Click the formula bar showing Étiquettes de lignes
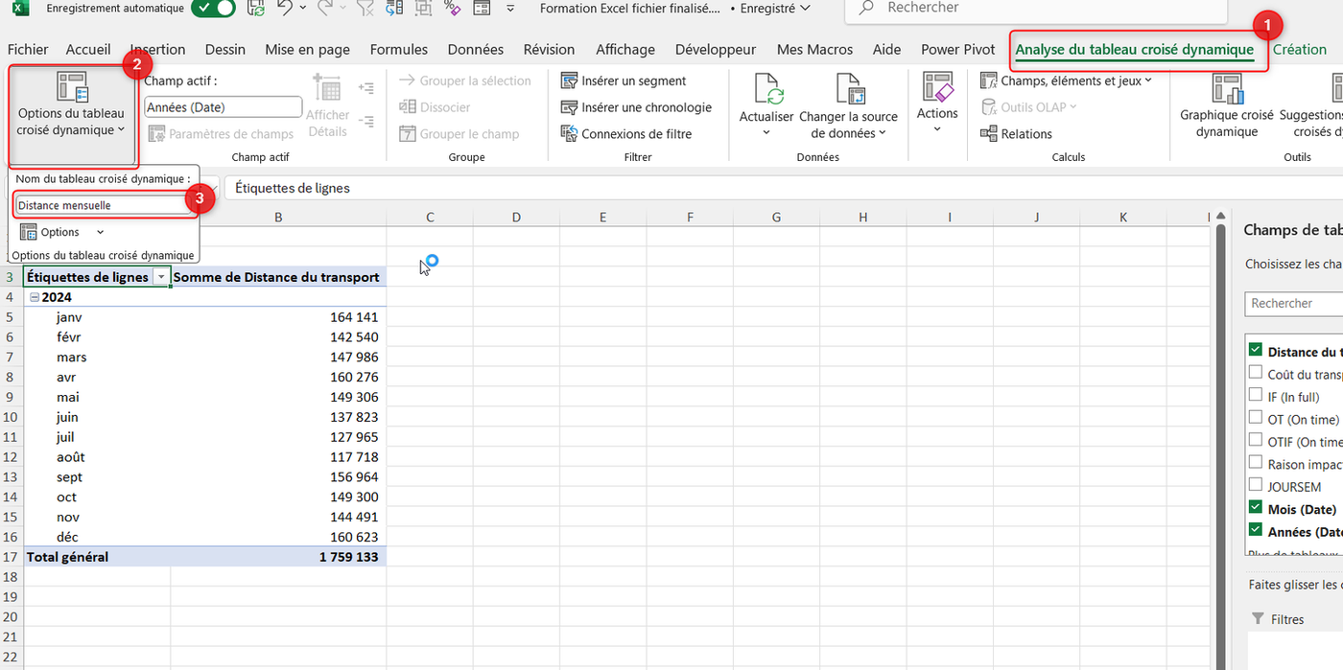The width and height of the screenshot is (1343, 670). [x=783, y=188]
